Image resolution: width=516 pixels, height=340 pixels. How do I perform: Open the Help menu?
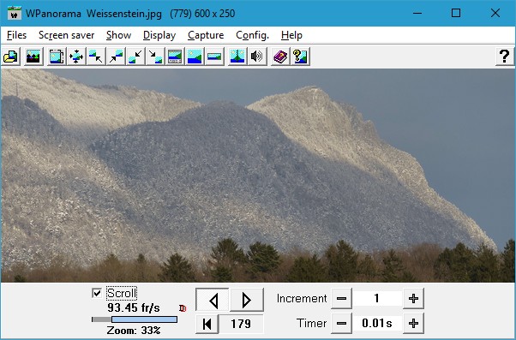(291, 35)
